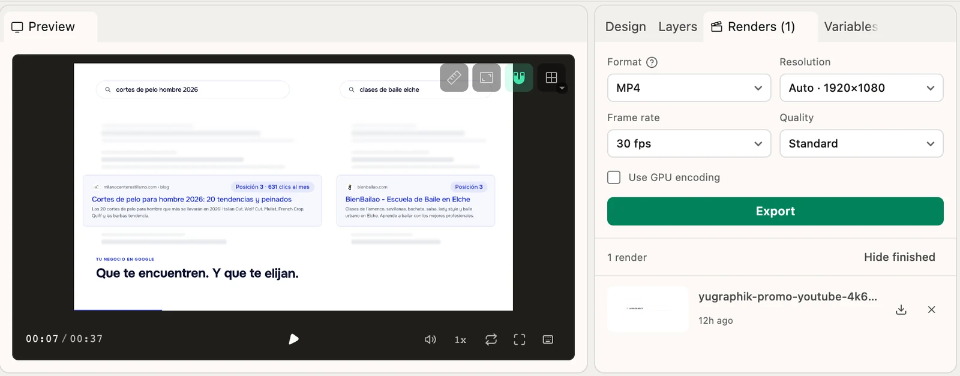Click the Format help icon
The image size is (960, 376).
coord(652,62)
